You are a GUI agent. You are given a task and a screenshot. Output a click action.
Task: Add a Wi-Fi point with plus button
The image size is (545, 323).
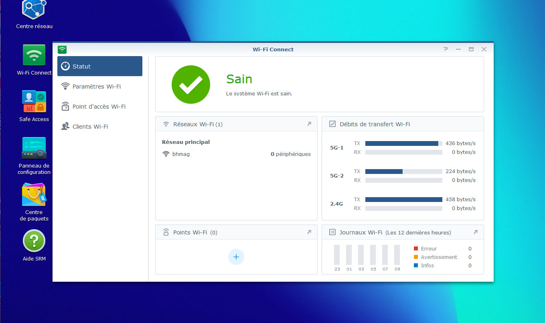pyautogui.click(x=236, y=257)
